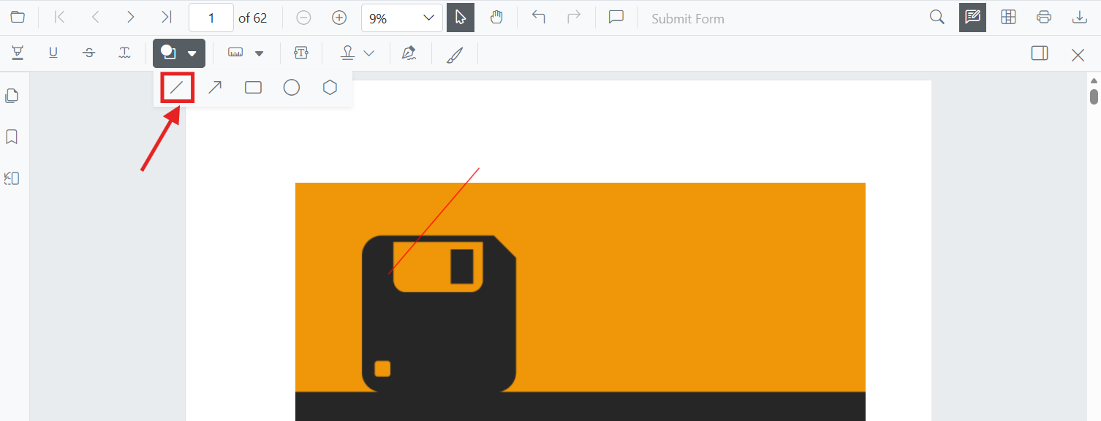
Task: Choose the Strikethrough annotation tool
Action: click(89, 53)
